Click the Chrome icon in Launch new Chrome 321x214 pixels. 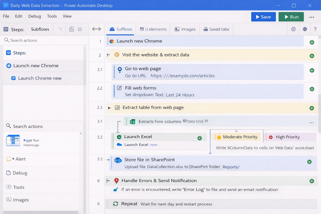pyautogui.click(x=111, y=41)
